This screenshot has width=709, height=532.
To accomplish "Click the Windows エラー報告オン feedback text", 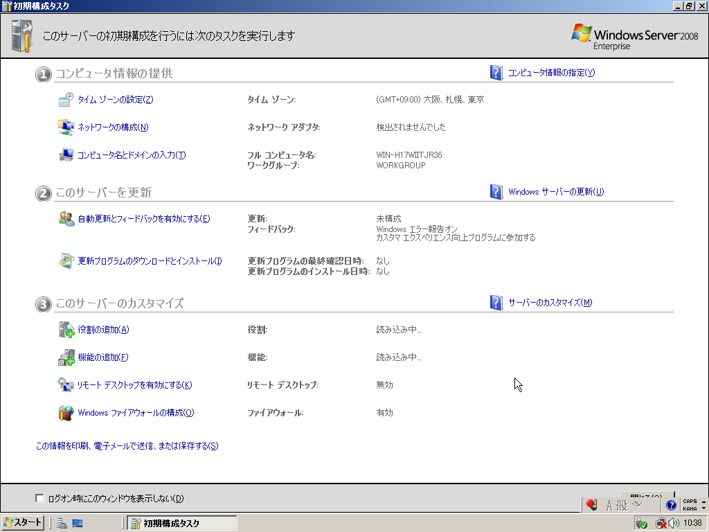I will tap(416, 229).
